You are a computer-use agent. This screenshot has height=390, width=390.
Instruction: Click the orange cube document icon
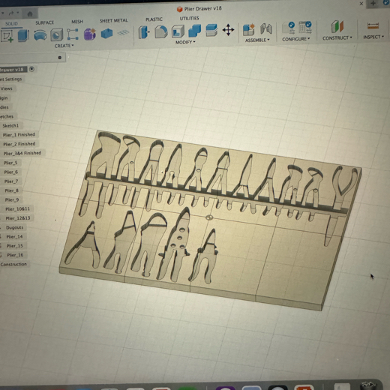[179, 9]
